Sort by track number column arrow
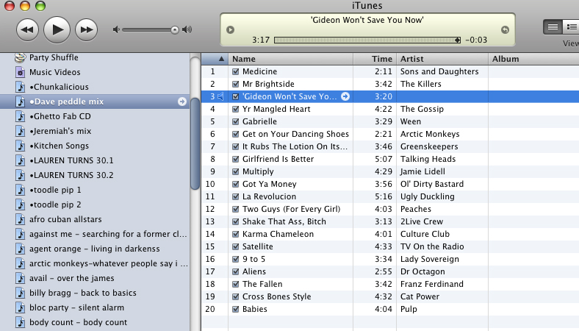The height and width of the screenshot is (331, 579). pos(221,59)
